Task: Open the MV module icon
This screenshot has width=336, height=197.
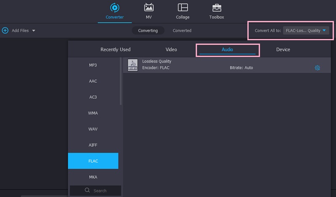Action: (149, 8)
